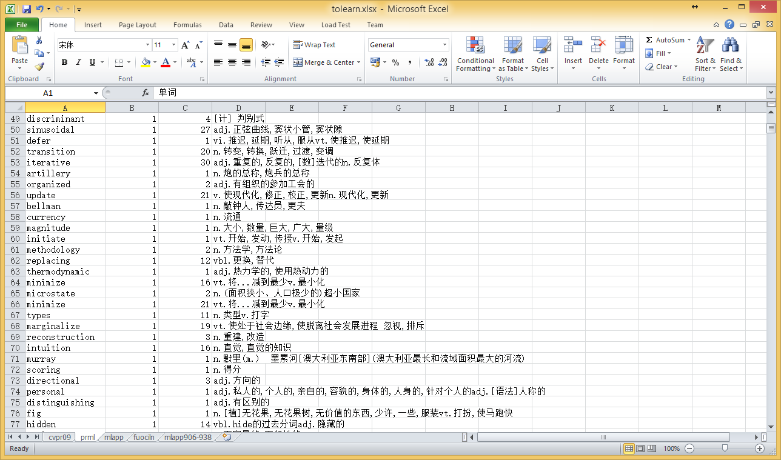Click the zoom slider handle
781x460 pixels.
coord(725,448)
